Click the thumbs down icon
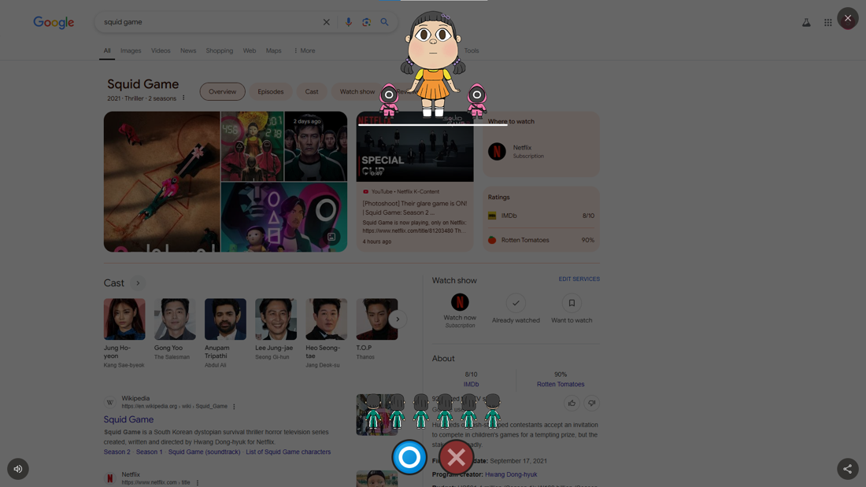 click(x=591, y=403)
